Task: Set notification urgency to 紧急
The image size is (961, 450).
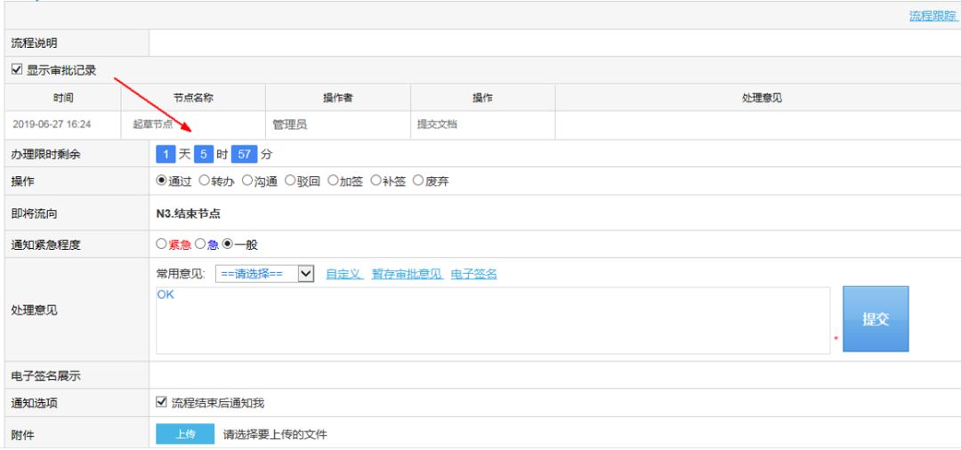Action: [x=161, y=244]
